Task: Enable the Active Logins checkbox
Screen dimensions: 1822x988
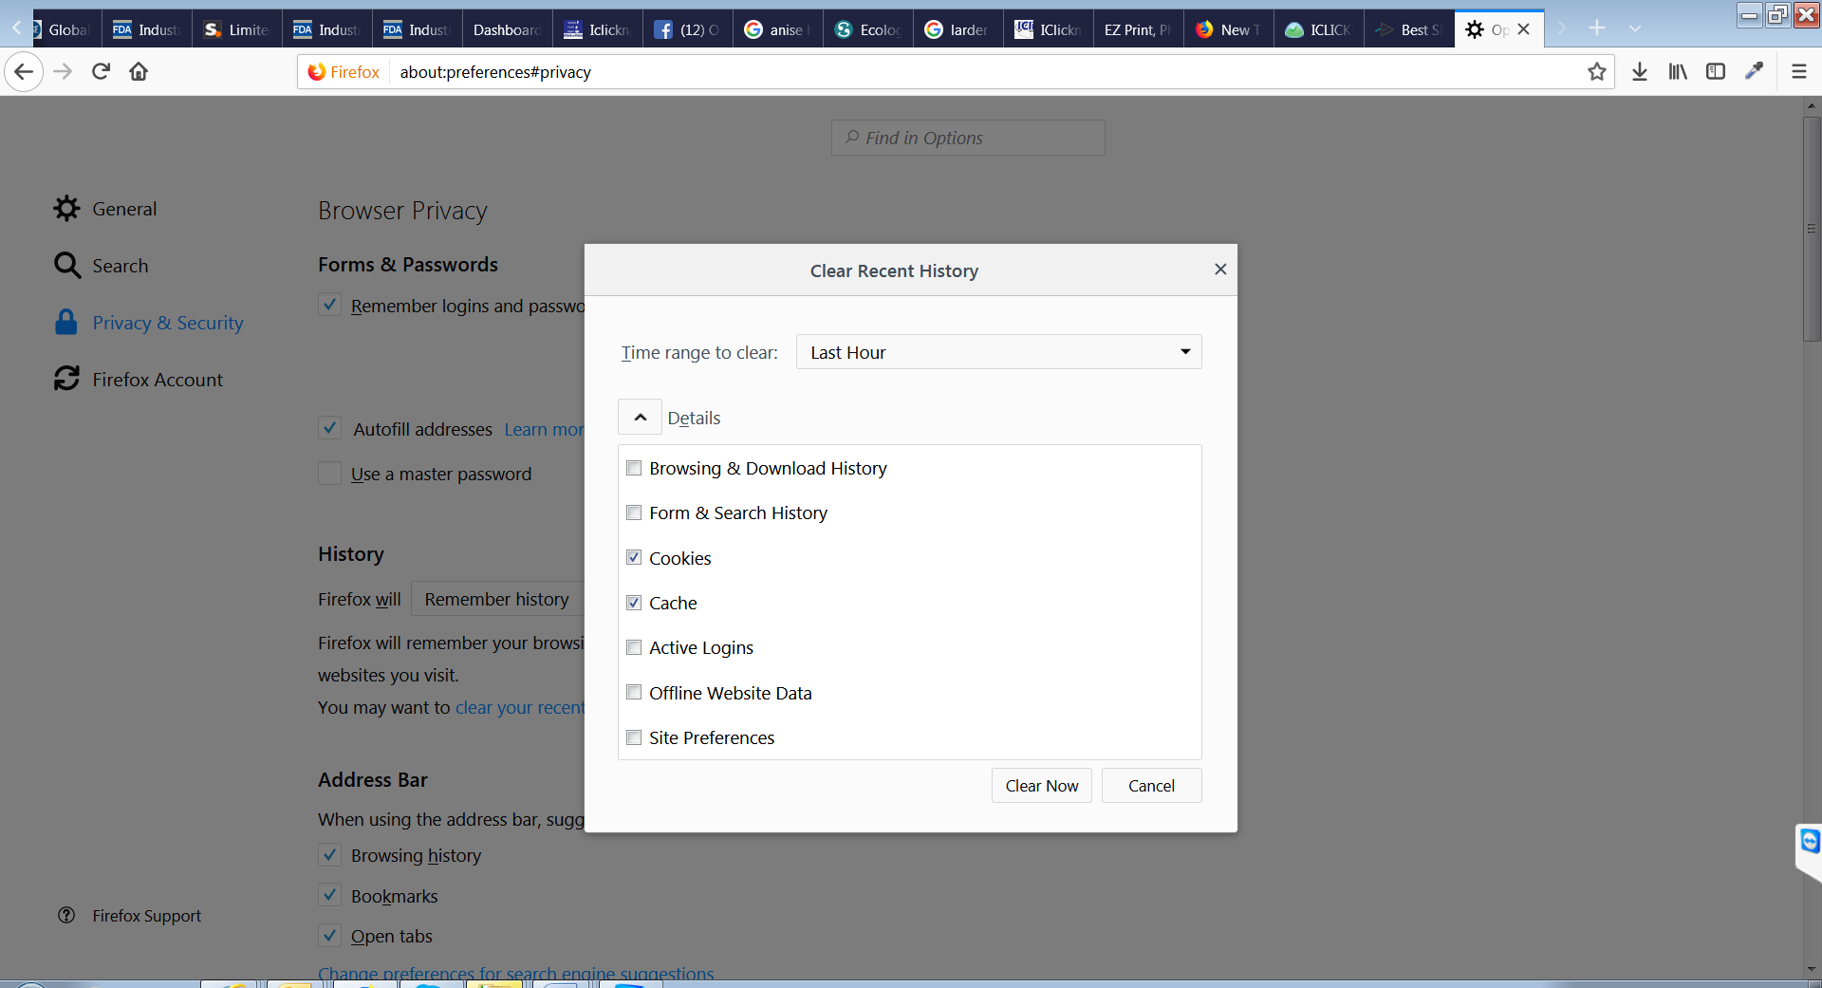Action: tap(634, 647)
